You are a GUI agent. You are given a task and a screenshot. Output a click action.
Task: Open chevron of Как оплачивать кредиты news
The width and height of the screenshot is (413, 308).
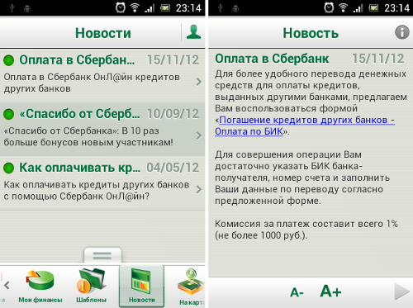tap(199, 189)
